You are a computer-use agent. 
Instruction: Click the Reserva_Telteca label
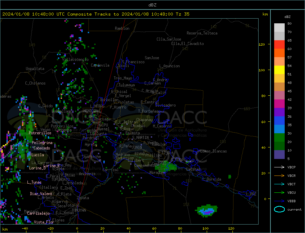(202, 33)
